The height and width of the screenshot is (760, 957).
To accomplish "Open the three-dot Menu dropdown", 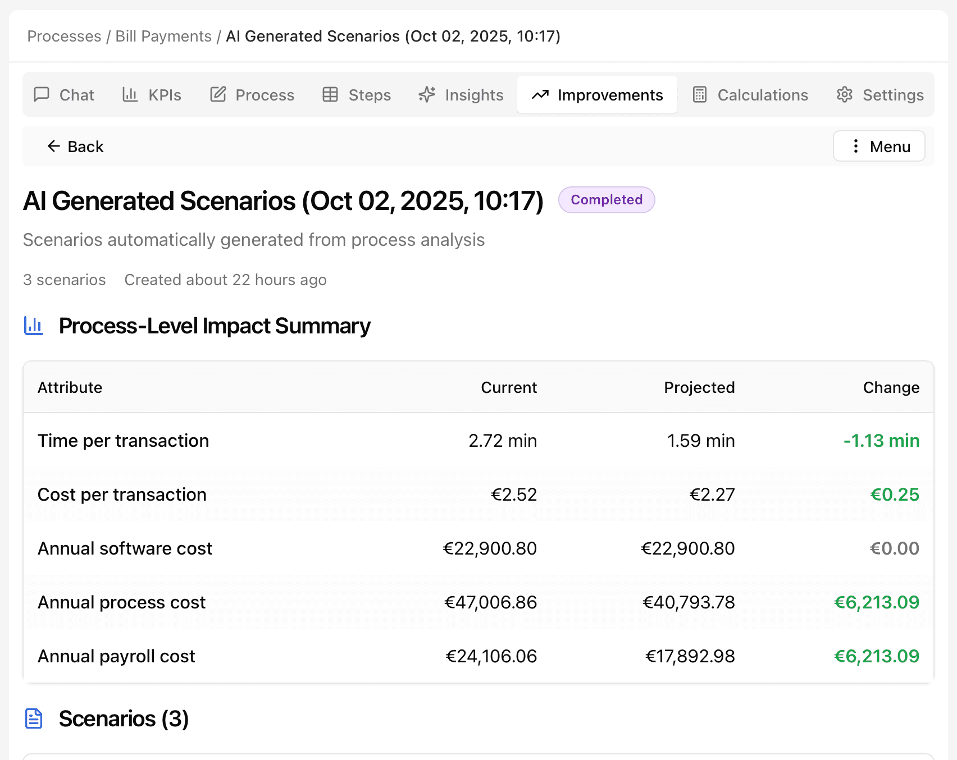I will pos(879,146).
